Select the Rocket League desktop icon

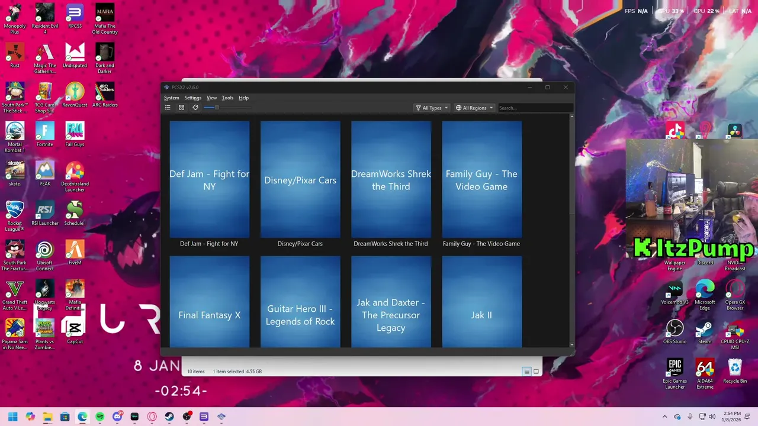click(15, 216)
